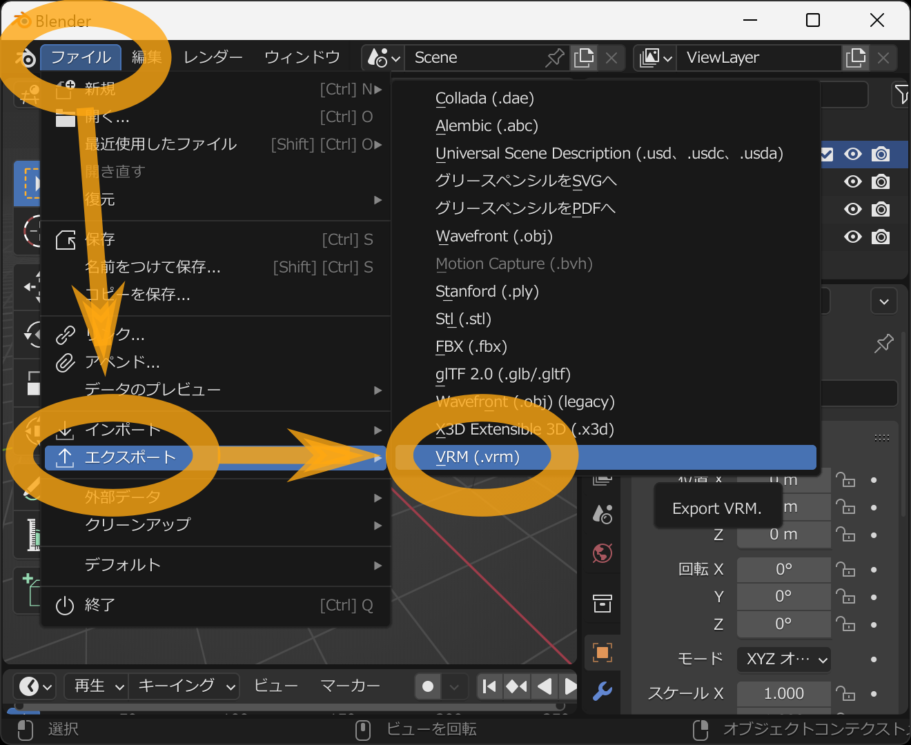Lock 回転 X rotation lock icon

point(845,569)
